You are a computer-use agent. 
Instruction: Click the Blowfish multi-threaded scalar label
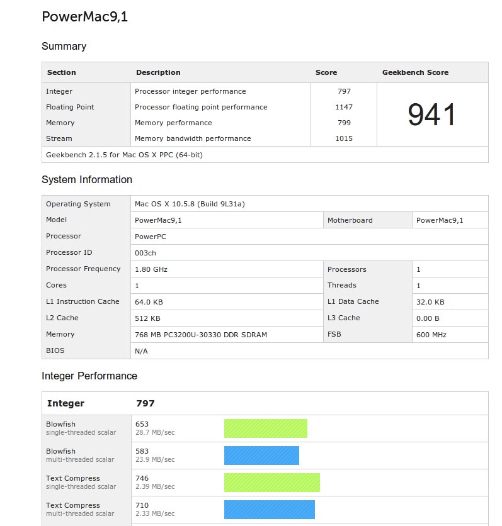tap(80, 456)
